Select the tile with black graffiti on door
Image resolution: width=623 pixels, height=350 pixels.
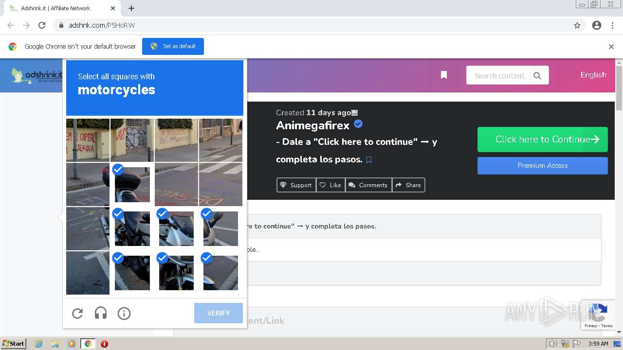click(132, 140)
